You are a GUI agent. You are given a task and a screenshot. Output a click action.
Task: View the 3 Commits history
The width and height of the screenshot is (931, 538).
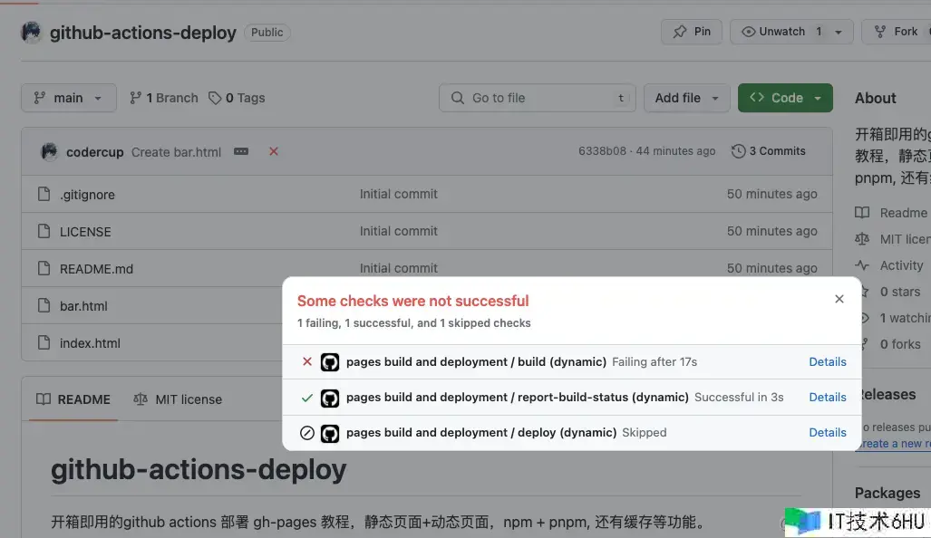[769, 151]
